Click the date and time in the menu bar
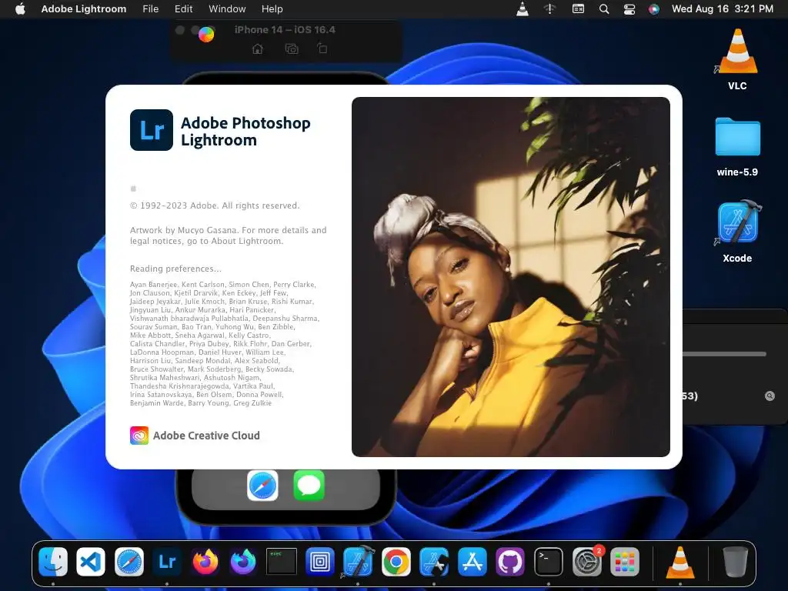The width and height of the screenshot is (788, 591). [x=722, y=8]
